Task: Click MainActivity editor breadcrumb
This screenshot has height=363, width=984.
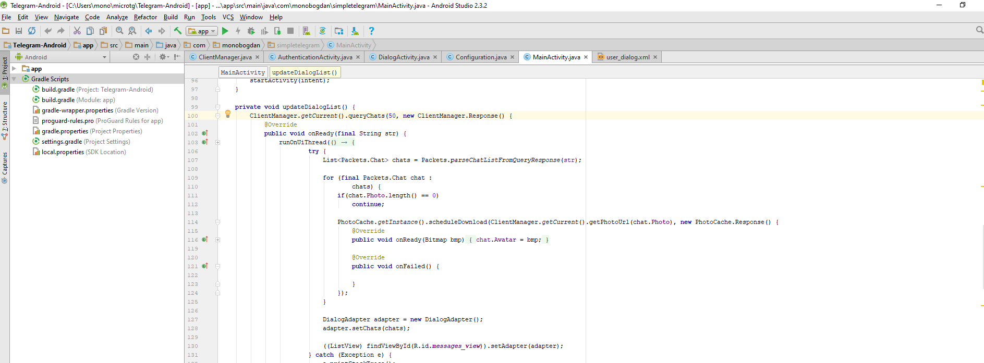Action: coord(243,72)
